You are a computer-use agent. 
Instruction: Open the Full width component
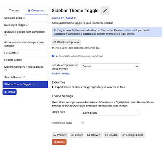pyautogui.click(x=25, y=53)
